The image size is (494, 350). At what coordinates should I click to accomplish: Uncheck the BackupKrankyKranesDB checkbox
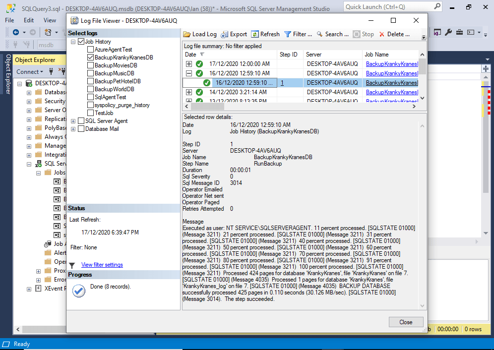(90, 58)
